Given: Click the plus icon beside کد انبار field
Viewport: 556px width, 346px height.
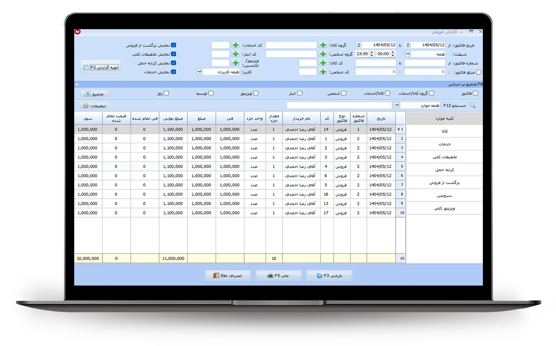Looking at the screenshot, I should click(235, 54).
